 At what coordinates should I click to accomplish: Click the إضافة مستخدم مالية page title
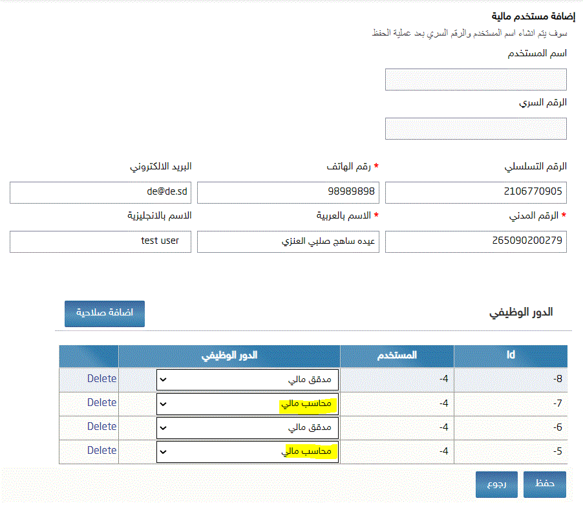click(533, 16)
